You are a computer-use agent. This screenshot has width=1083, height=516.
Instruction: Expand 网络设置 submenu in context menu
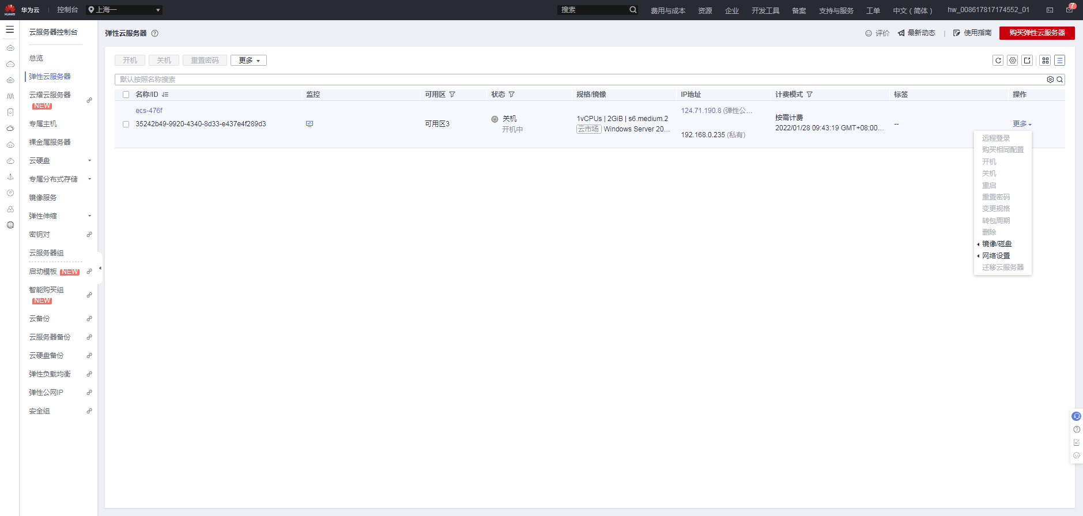point(996,256)
